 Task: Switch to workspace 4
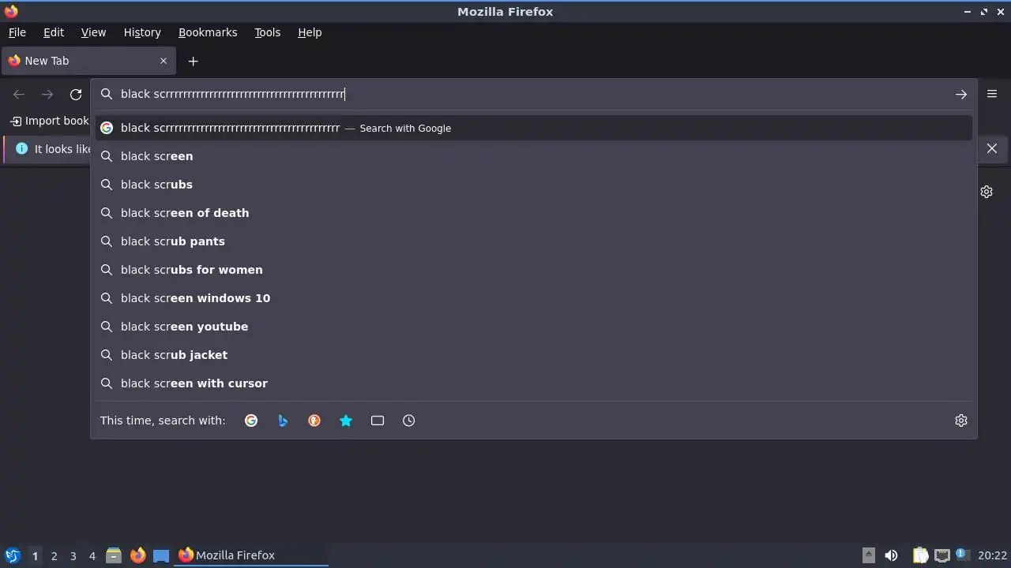pos(92,555)
